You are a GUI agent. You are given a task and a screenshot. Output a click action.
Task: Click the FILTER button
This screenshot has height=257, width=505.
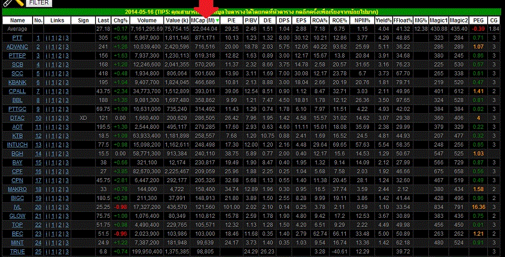(x=39, y=2)
